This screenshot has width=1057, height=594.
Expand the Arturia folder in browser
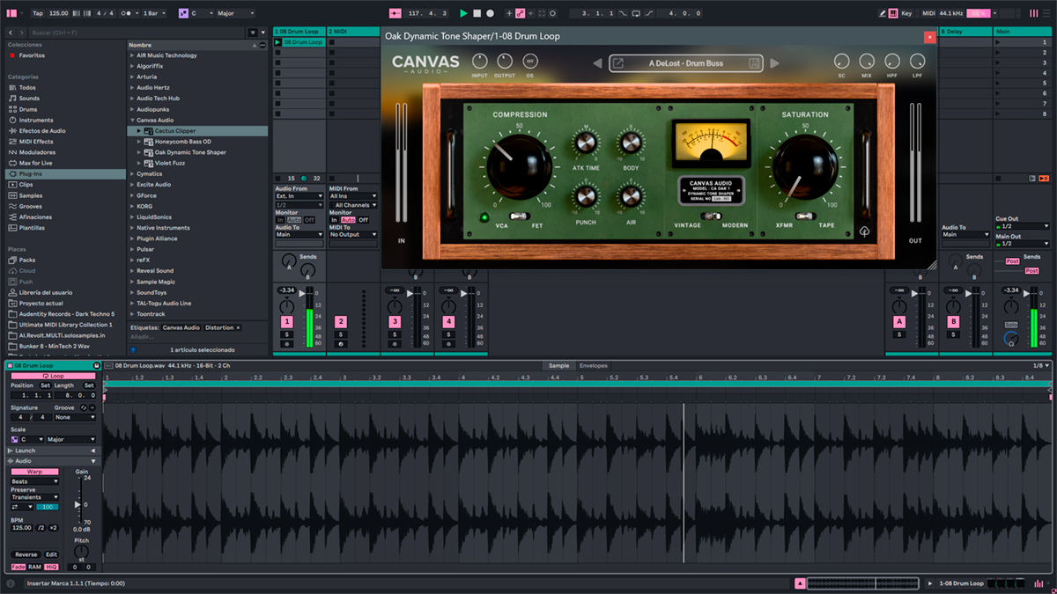point(133,77)
